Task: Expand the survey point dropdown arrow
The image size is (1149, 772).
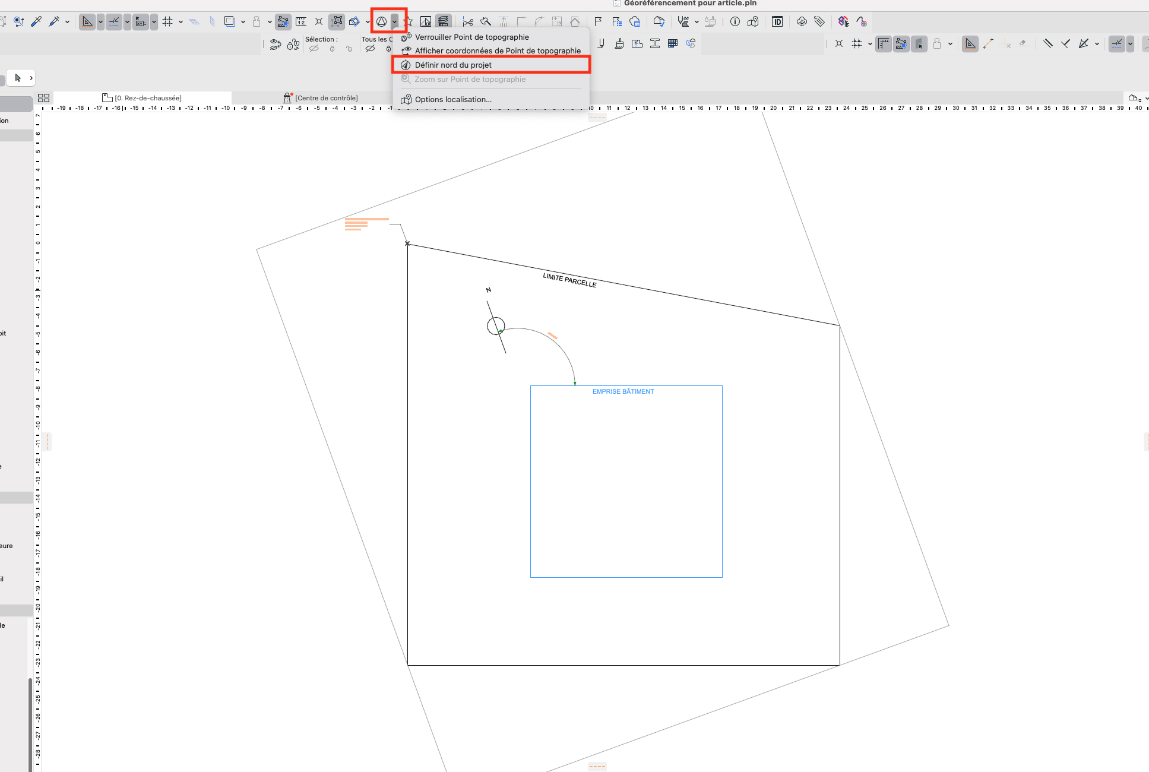Action: pyautogui.click(x=395, y=21)
